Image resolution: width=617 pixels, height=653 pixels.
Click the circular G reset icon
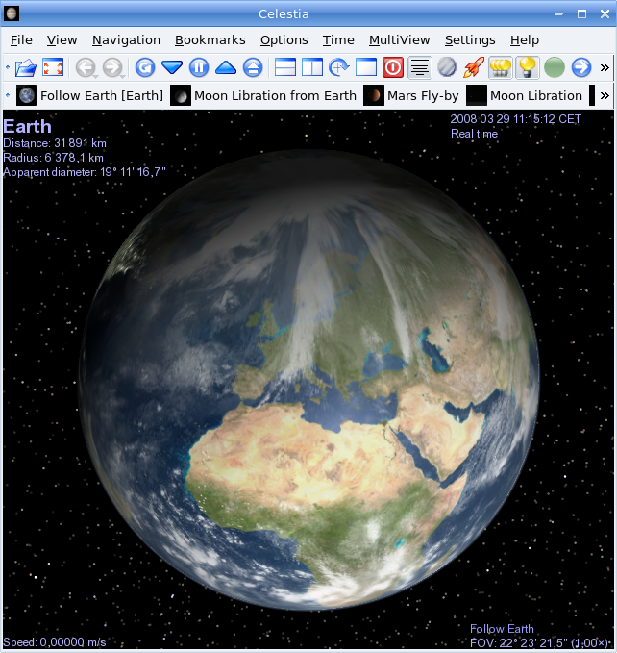(x=145, y=67)
